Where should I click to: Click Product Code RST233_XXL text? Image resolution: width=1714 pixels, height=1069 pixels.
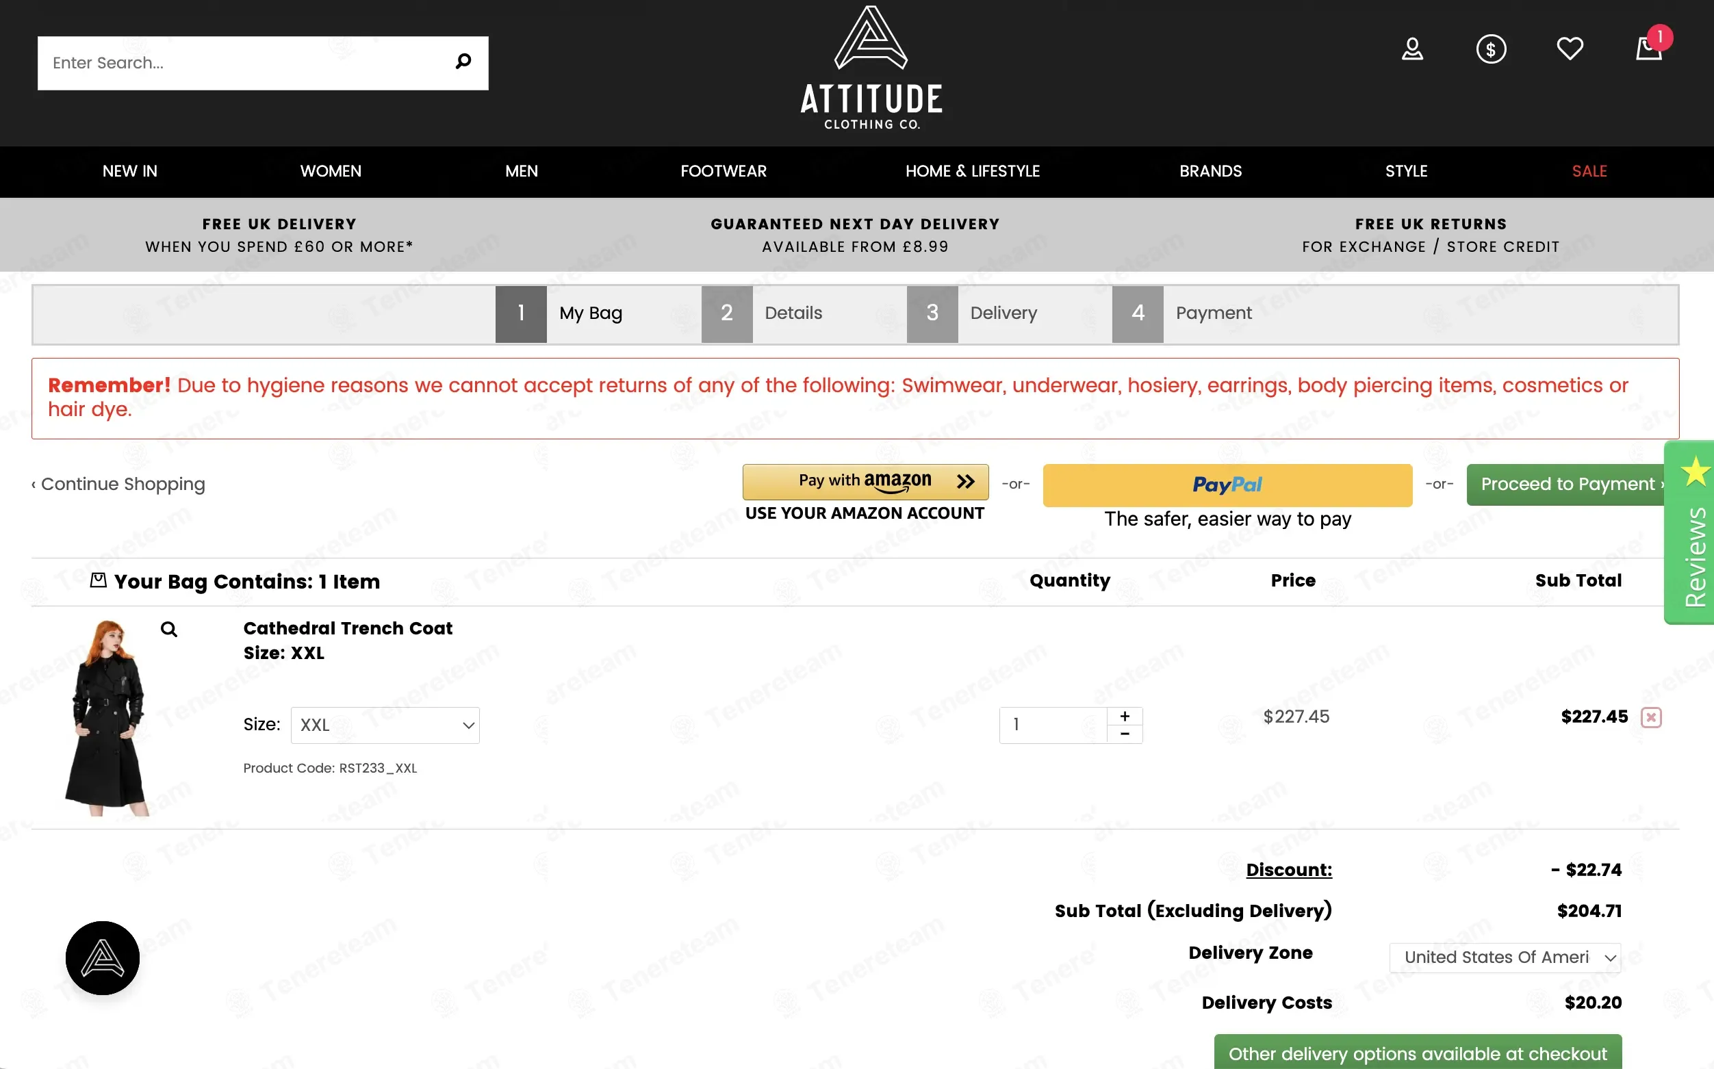(x=330, y=768)
